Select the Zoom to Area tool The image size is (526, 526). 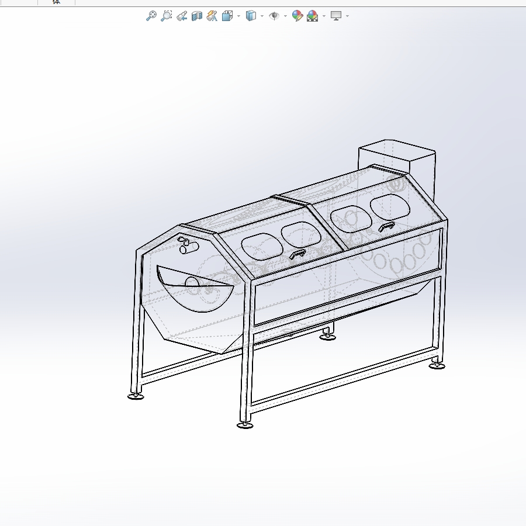tap(167, 16)
